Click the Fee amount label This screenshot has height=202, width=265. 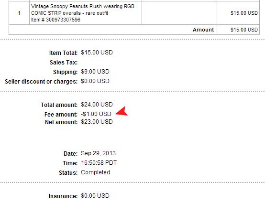61,115
